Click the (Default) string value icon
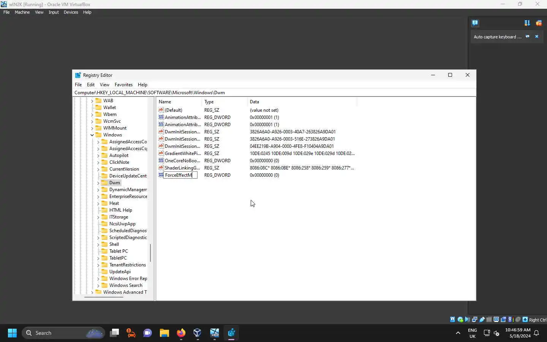 pyautogui.click(x=161, y=110)
